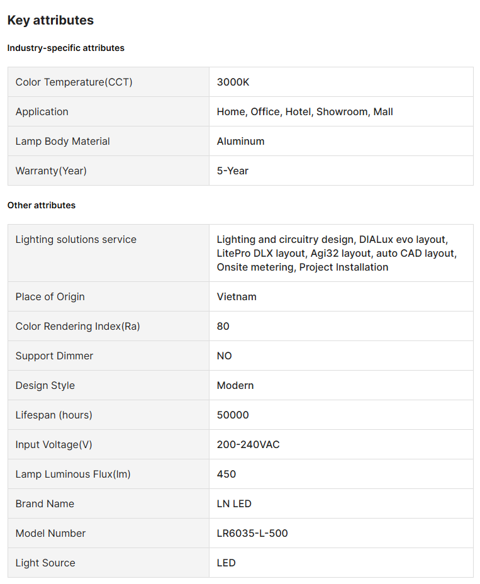Click the LR6035-L-500 model number
The width and height of the screenshot is (480, 584).
pos(252,533)
